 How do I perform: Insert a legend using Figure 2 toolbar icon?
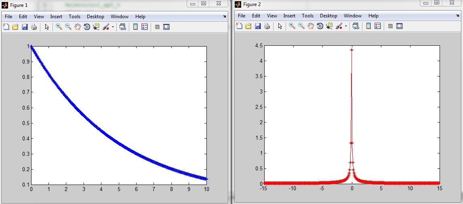pos(378,26)
